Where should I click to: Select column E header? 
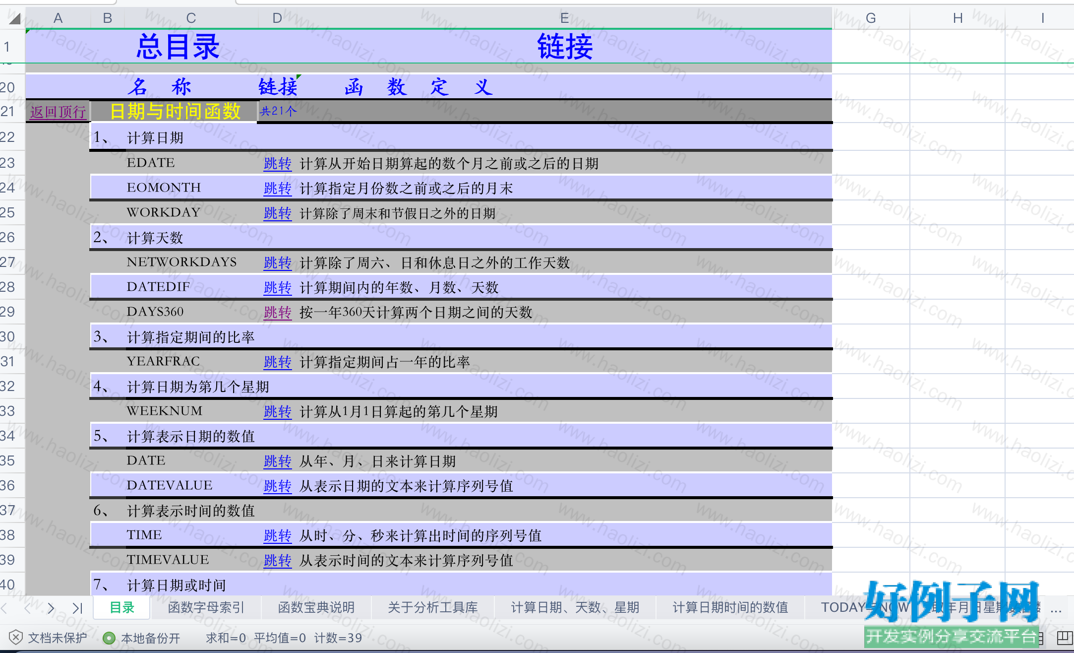coord(564,18)
